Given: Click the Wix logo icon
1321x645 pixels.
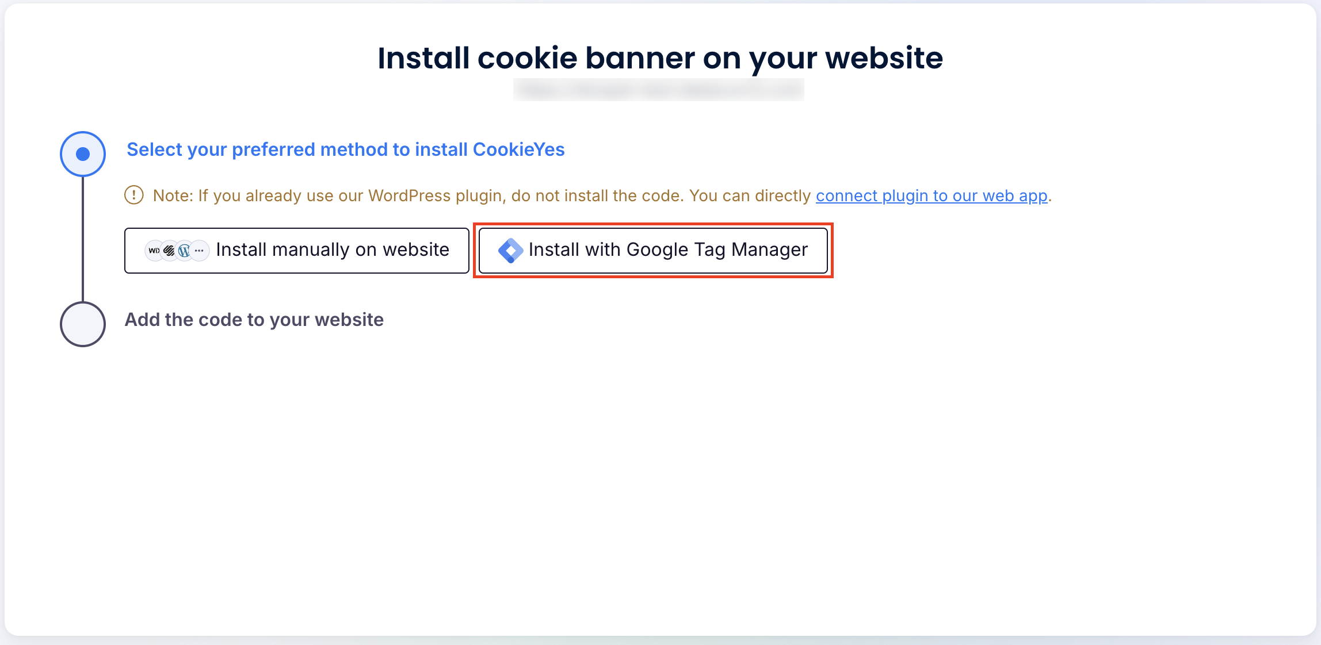Looking at the screenshot, I should 154,251.
